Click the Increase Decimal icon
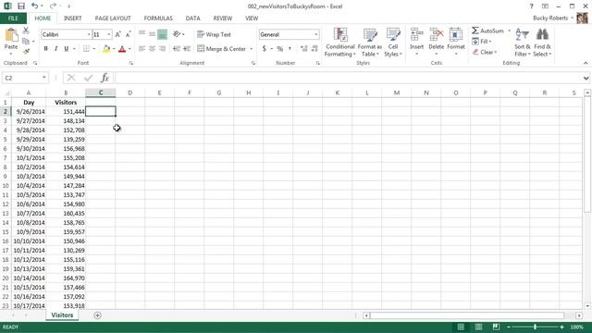Viewport: 592px width, 333px height. tap(304, 49)
